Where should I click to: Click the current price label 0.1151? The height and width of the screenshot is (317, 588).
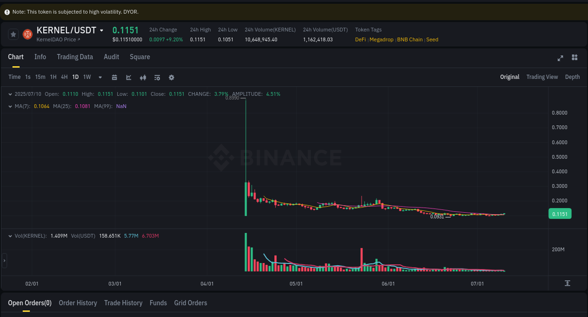(560, 214)
